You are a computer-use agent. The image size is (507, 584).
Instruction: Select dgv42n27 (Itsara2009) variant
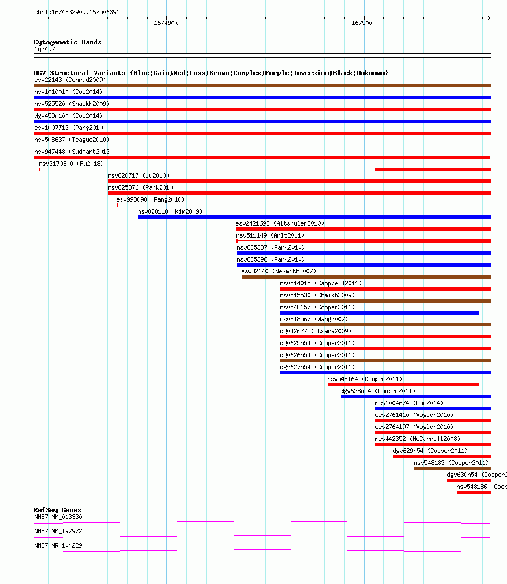tap(316, 330)
